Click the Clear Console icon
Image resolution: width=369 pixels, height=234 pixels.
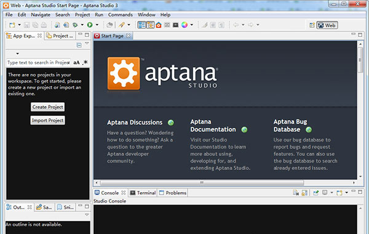coord(296,193)
